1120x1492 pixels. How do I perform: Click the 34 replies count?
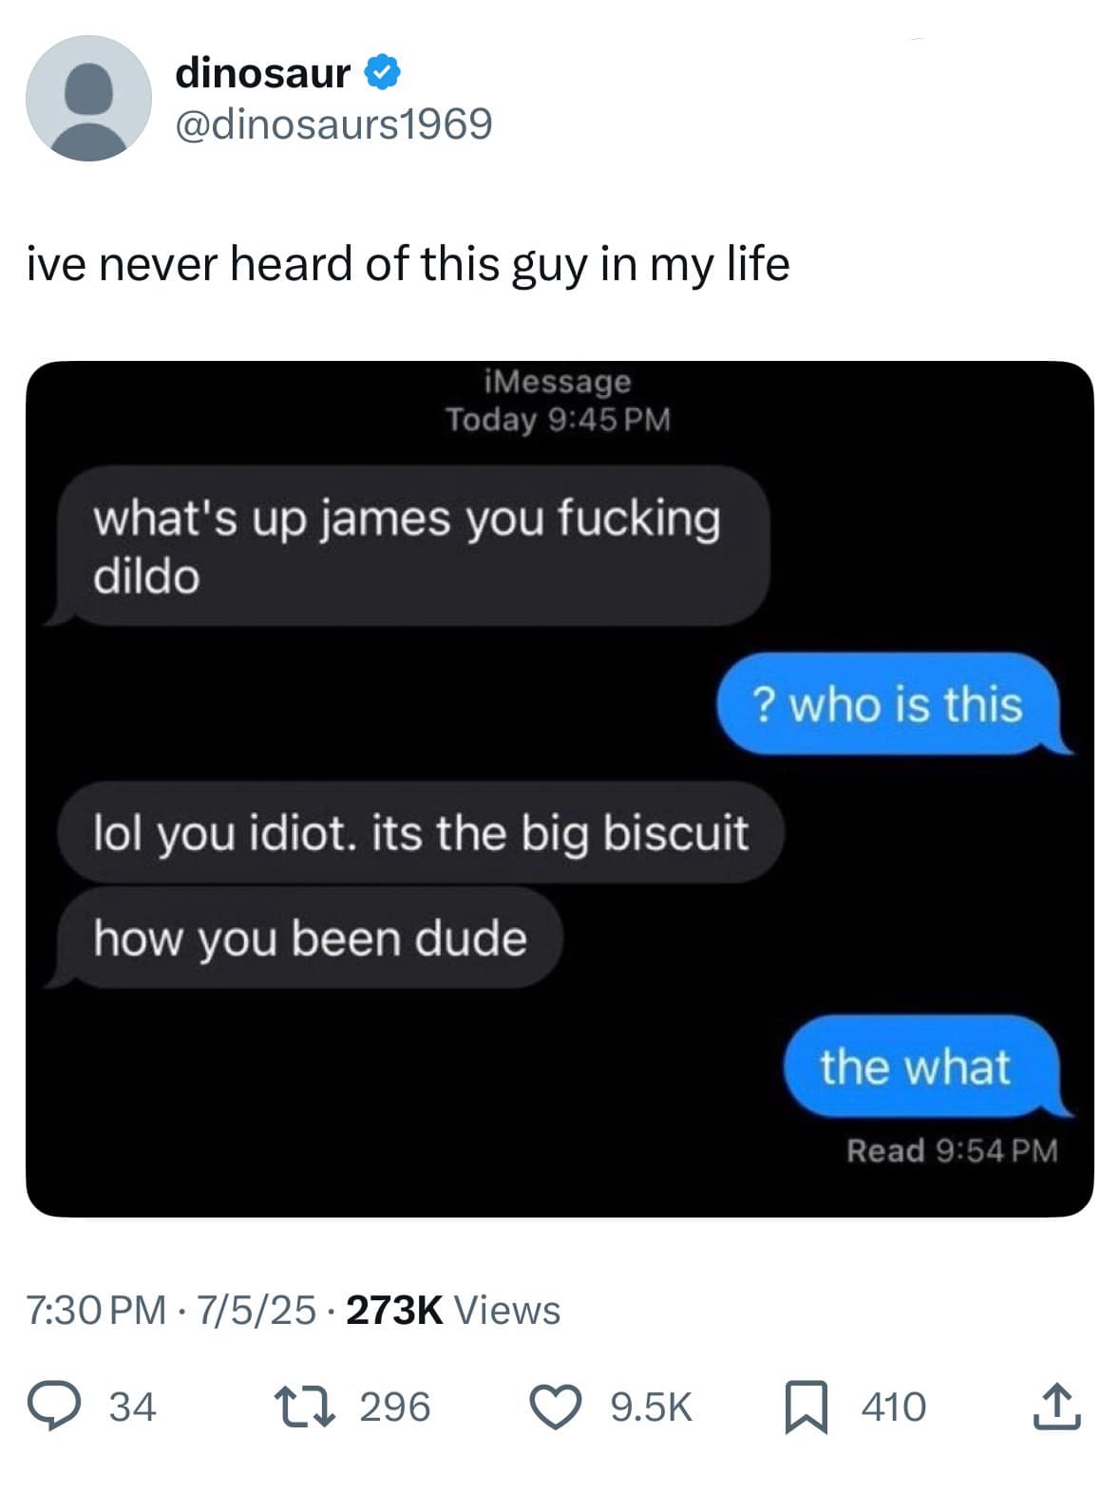point(132,1407)
